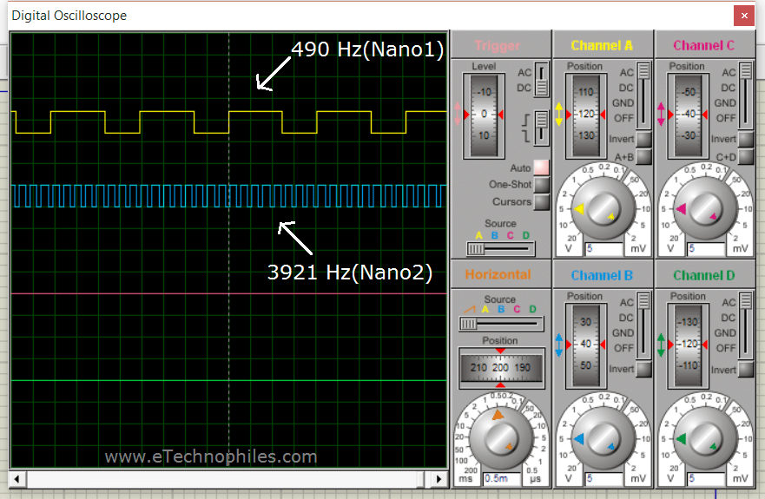The height and width of the screenshot is (499, 765).
Task: Click Channel B coupling mode slider
Action: (644, 325)
